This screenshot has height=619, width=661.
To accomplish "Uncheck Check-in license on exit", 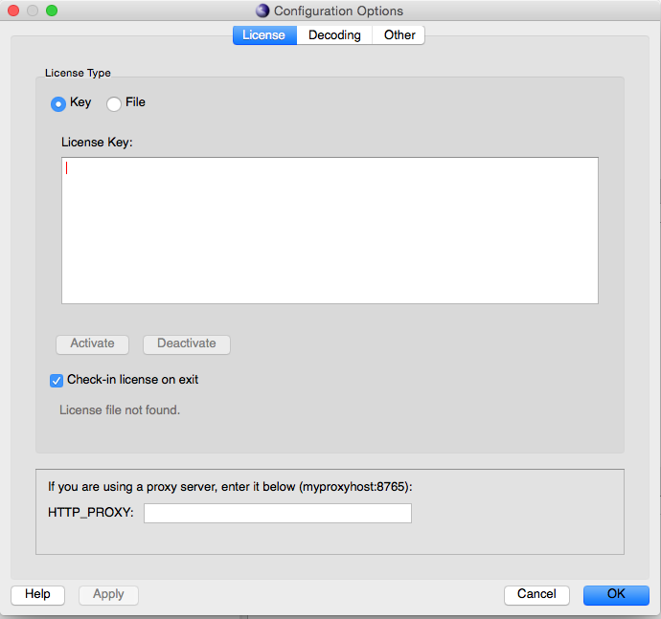I will click(57, 380).
